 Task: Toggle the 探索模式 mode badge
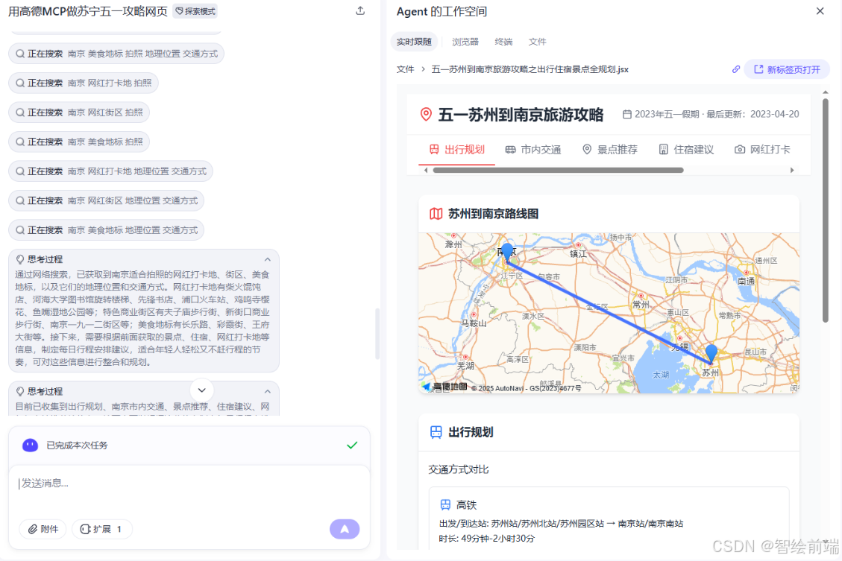[195, 11]
